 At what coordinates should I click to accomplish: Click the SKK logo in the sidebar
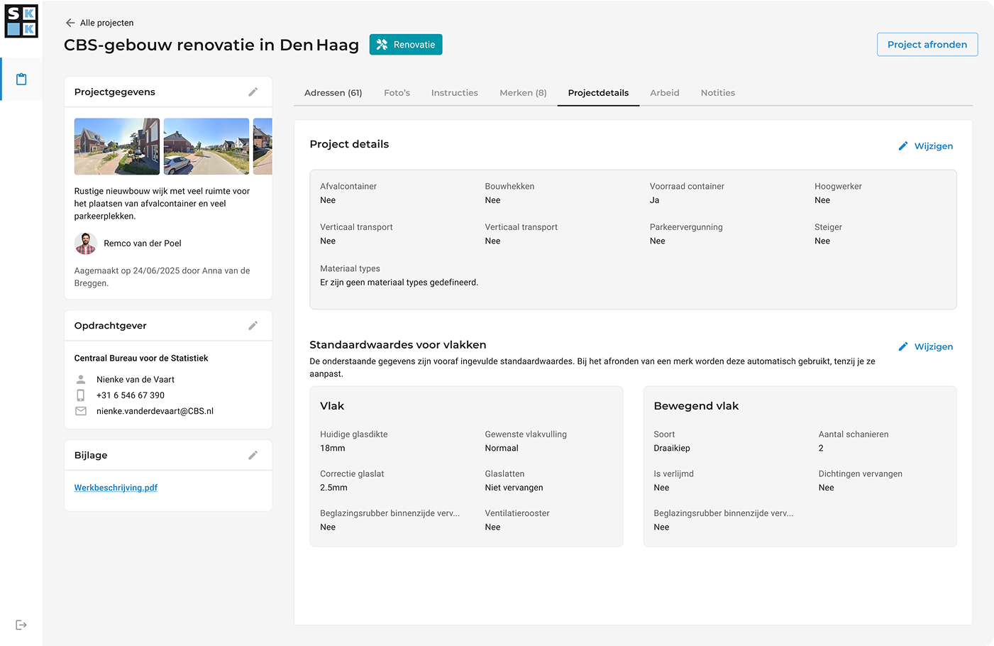point(21,21)
